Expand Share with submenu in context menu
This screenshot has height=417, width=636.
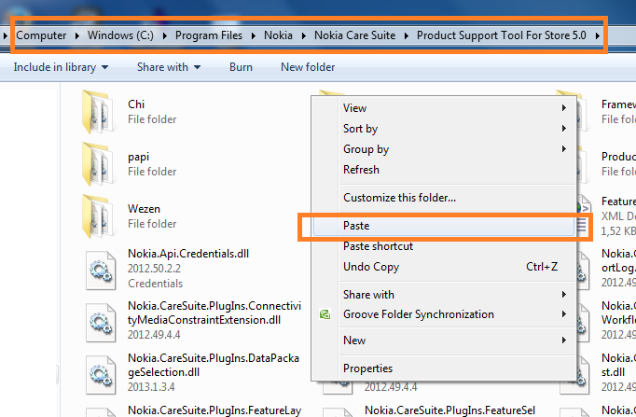[x=443, y=295]
